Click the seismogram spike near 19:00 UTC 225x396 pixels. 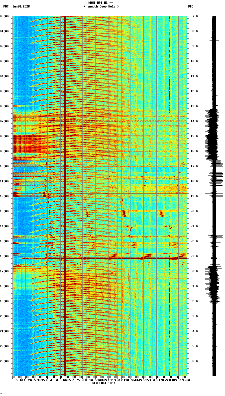(x=214, y=194)
